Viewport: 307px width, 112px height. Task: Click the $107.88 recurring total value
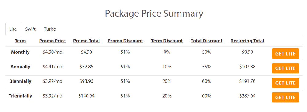pyautogui.click(x=247, y=67)
